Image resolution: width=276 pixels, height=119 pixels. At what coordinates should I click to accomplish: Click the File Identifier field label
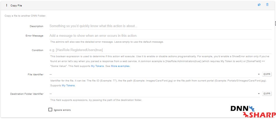point(36,74)
